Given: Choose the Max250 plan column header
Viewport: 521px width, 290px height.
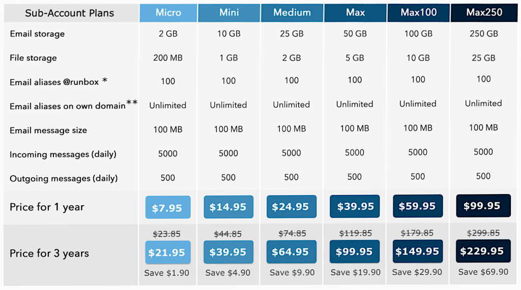Looking at the screenshot, I should click(x=483, y=13).
